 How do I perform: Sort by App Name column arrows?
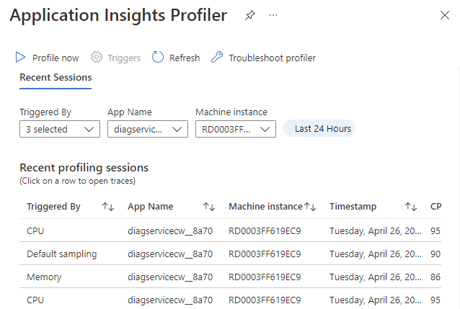coord(209,207)
